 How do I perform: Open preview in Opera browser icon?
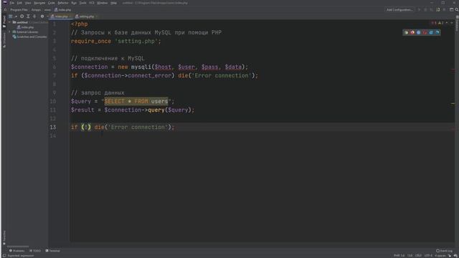[425, 32]
